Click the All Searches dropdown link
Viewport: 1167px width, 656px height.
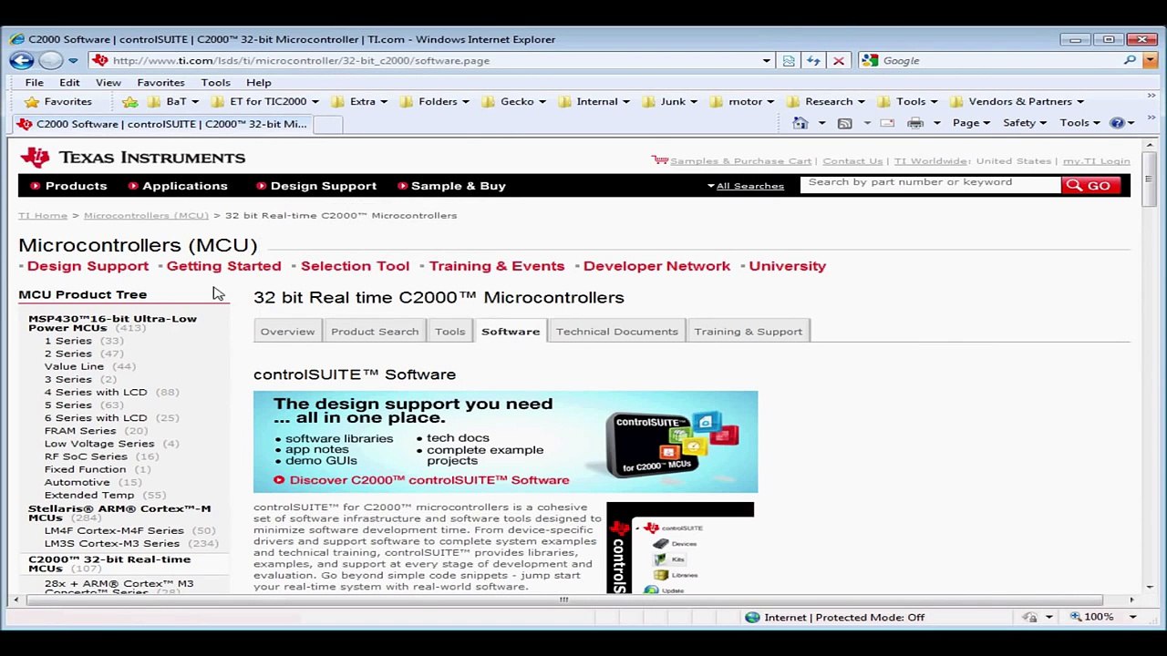[x=746, y=186]
